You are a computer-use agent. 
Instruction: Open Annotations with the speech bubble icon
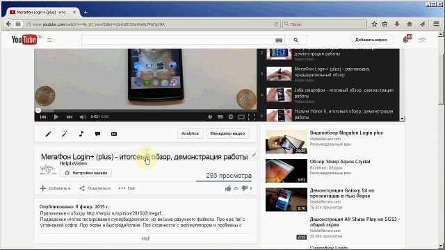pyautogui.click(x=97, y=134)
